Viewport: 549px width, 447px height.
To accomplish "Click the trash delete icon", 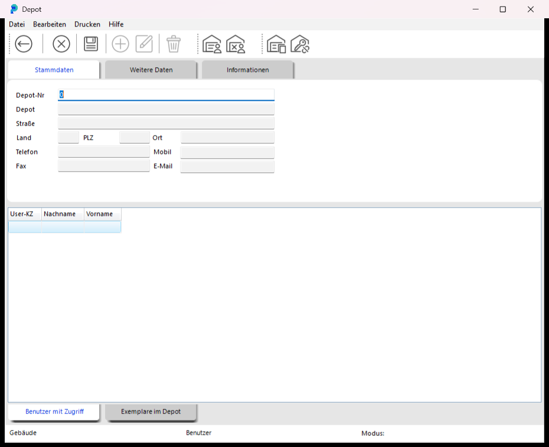I will click(x=174, y=44).
